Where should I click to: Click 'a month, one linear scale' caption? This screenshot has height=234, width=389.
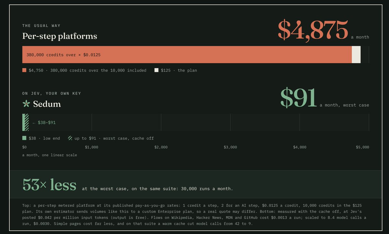[x=50, y=155]
